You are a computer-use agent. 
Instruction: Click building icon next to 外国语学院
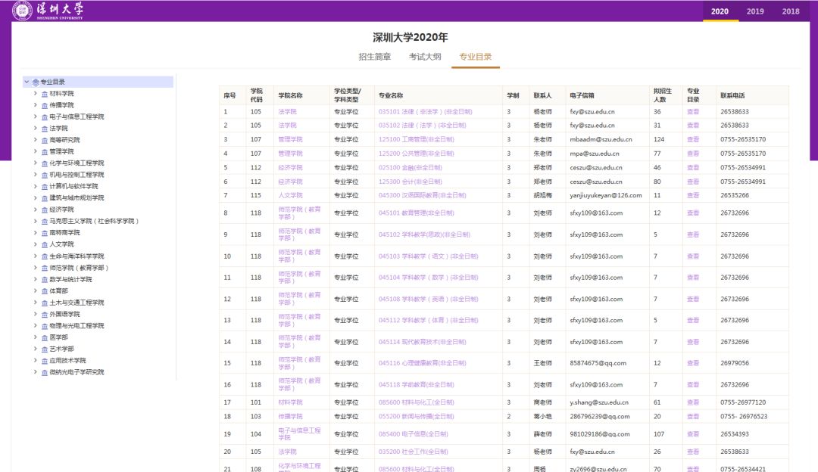[45, 314]
